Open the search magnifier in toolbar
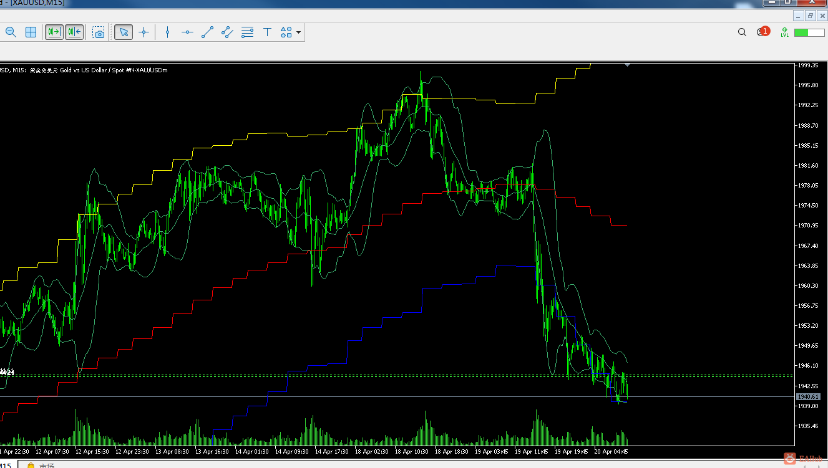828x468 pixels. (742, 32)
